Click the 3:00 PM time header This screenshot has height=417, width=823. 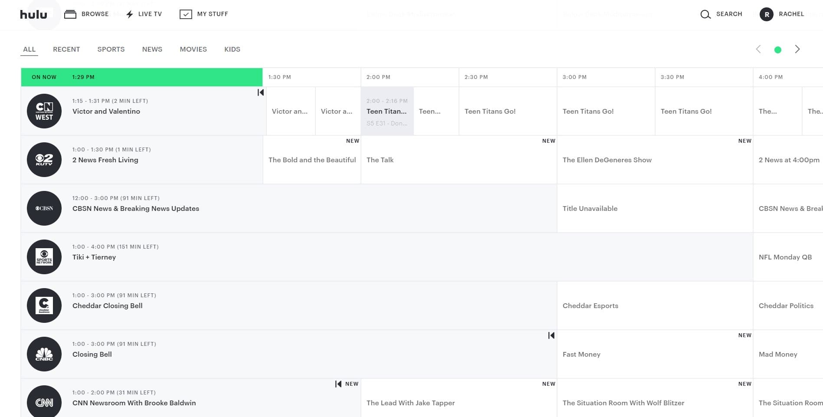[574, 77]
